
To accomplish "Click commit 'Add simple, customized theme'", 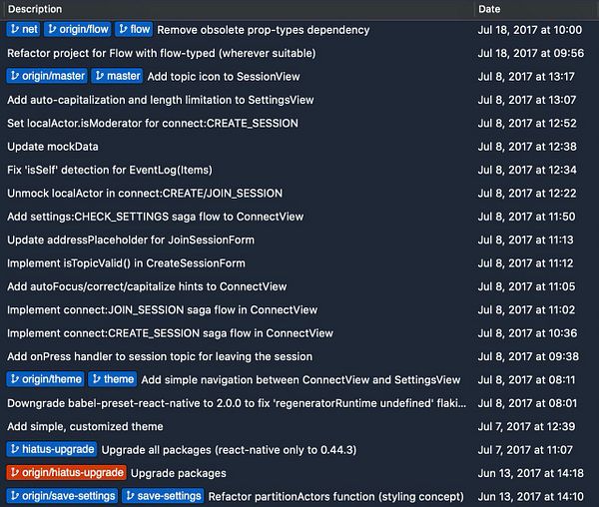I will pos(84,426).
